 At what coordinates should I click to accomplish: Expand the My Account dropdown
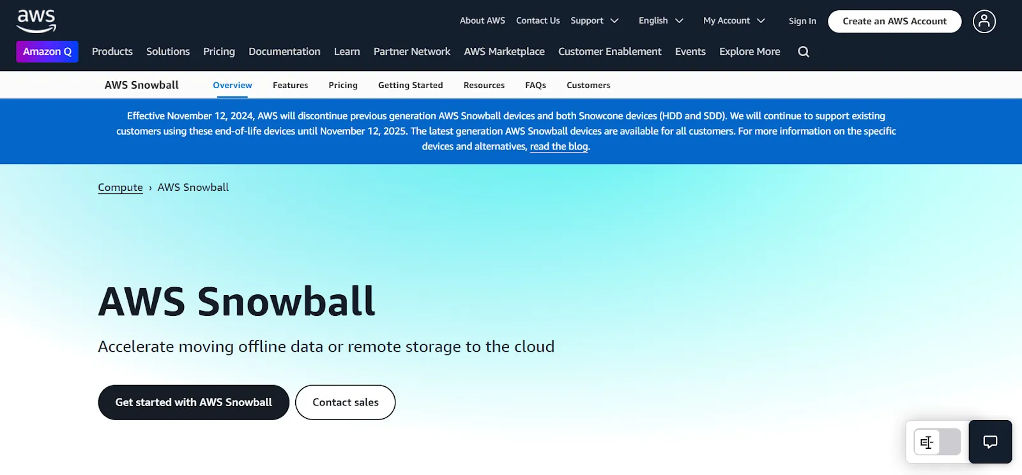734,20
